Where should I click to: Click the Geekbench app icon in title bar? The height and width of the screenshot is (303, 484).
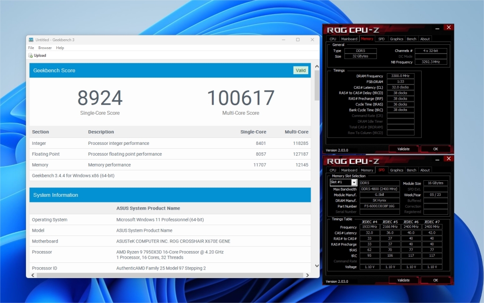31,40
